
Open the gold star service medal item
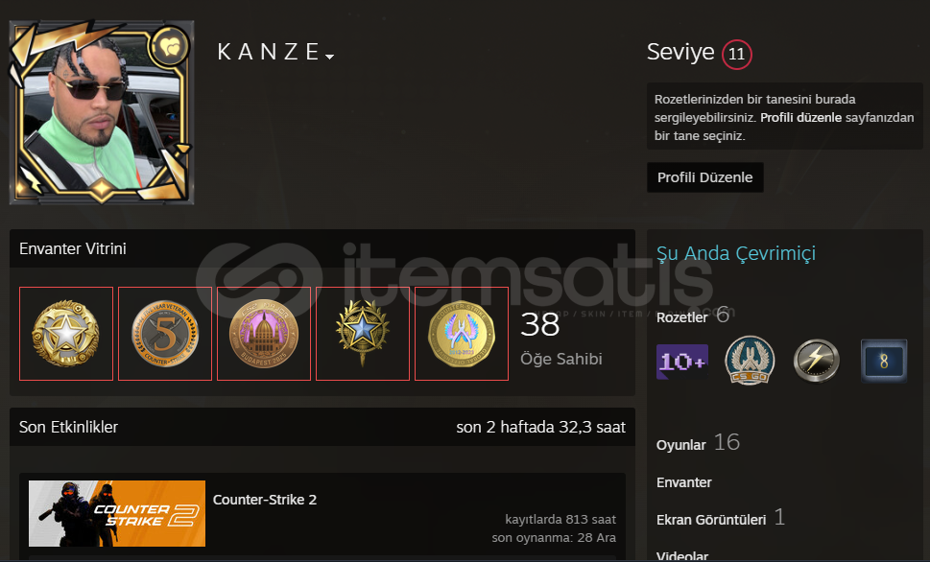pyautogui.click(x=66, y=334)
